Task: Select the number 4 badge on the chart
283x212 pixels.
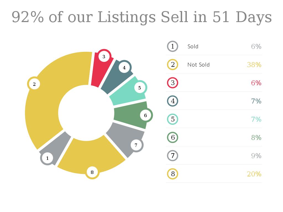Action: [124, 67]
